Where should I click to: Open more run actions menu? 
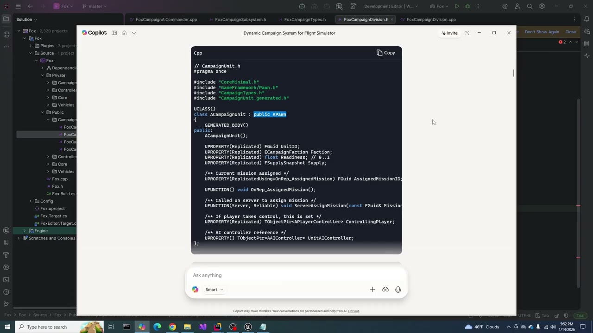tap(478, 6)
